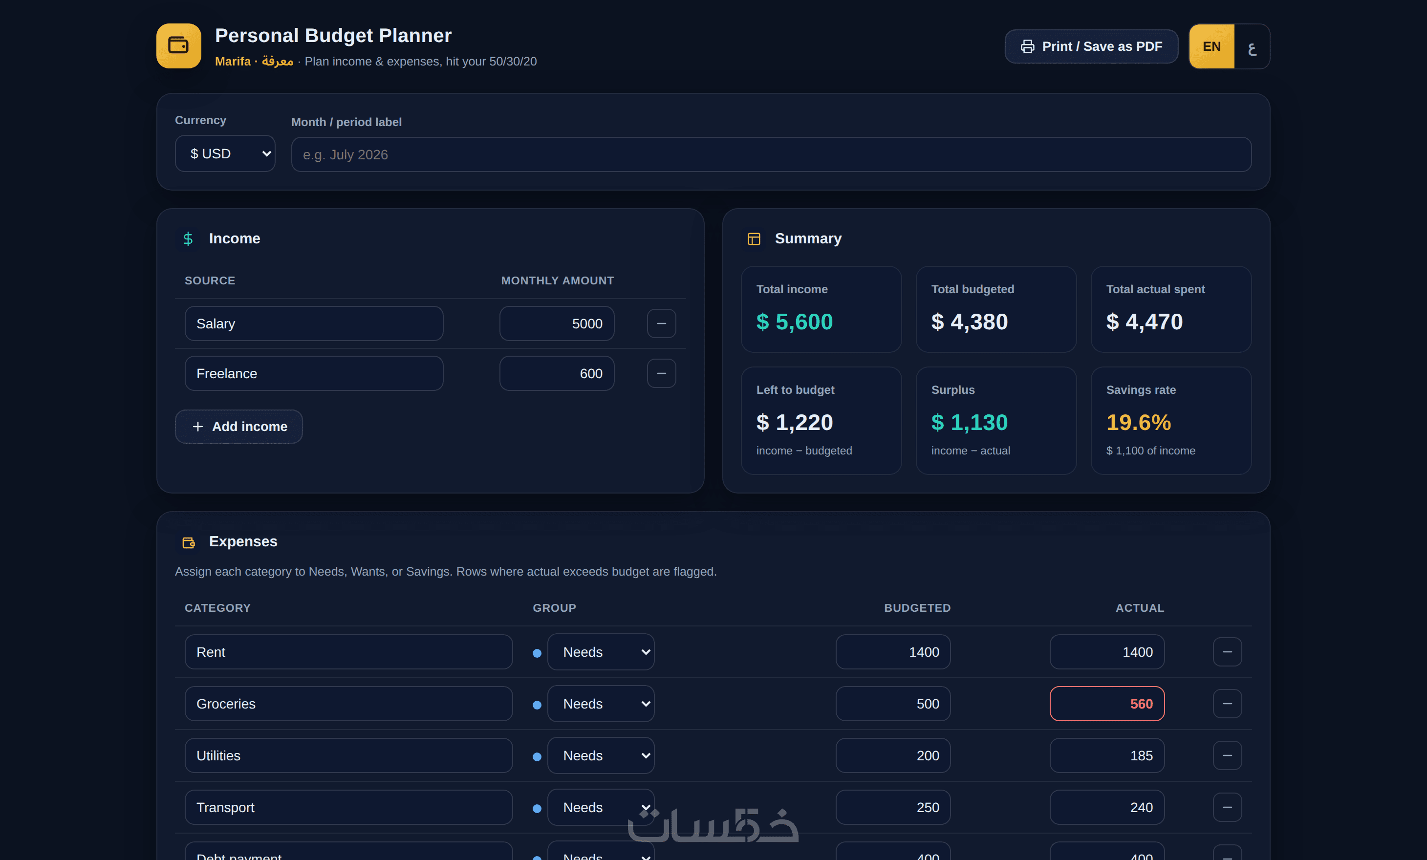This screenshot has width=1427, height=860.
Task: Click the Add income button
Action: tap(238, 426)
